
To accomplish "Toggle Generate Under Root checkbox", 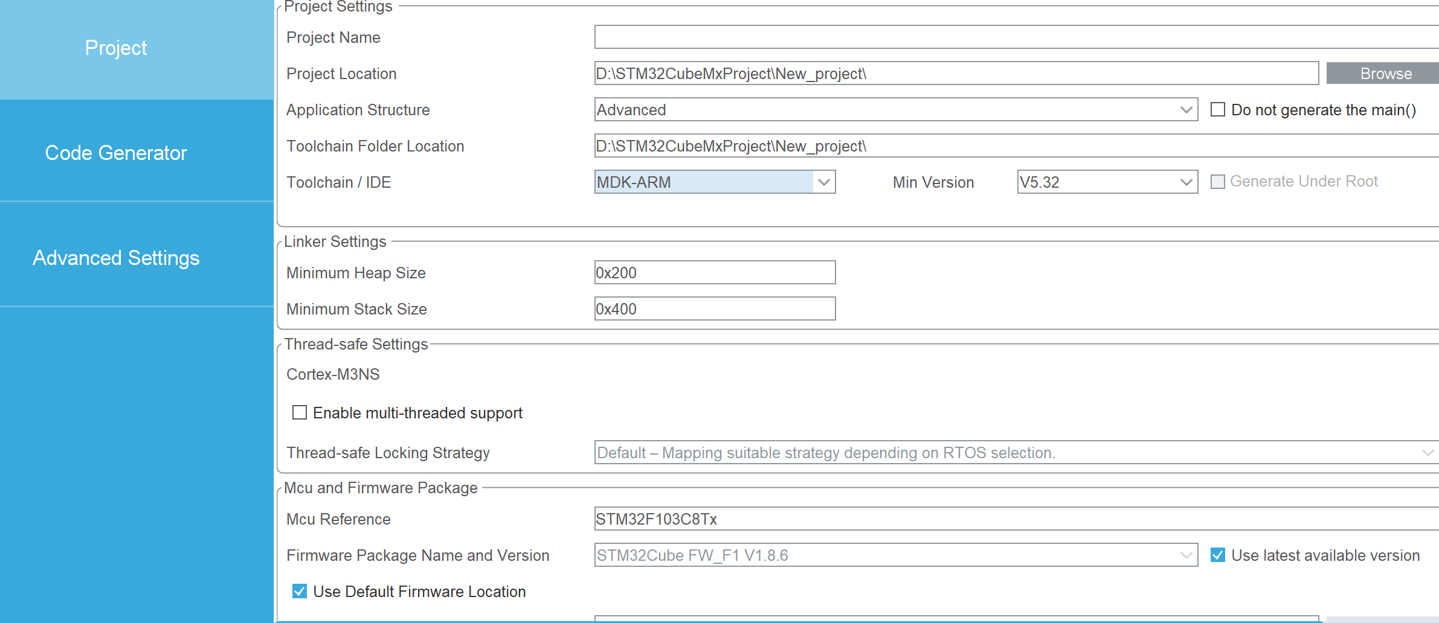I will pyautogui.click(x=1218, y=182).
